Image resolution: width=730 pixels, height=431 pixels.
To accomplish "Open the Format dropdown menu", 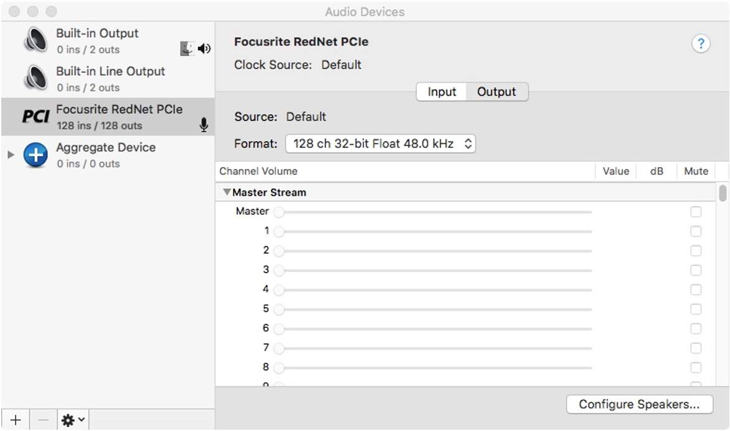I will [380, 144].
